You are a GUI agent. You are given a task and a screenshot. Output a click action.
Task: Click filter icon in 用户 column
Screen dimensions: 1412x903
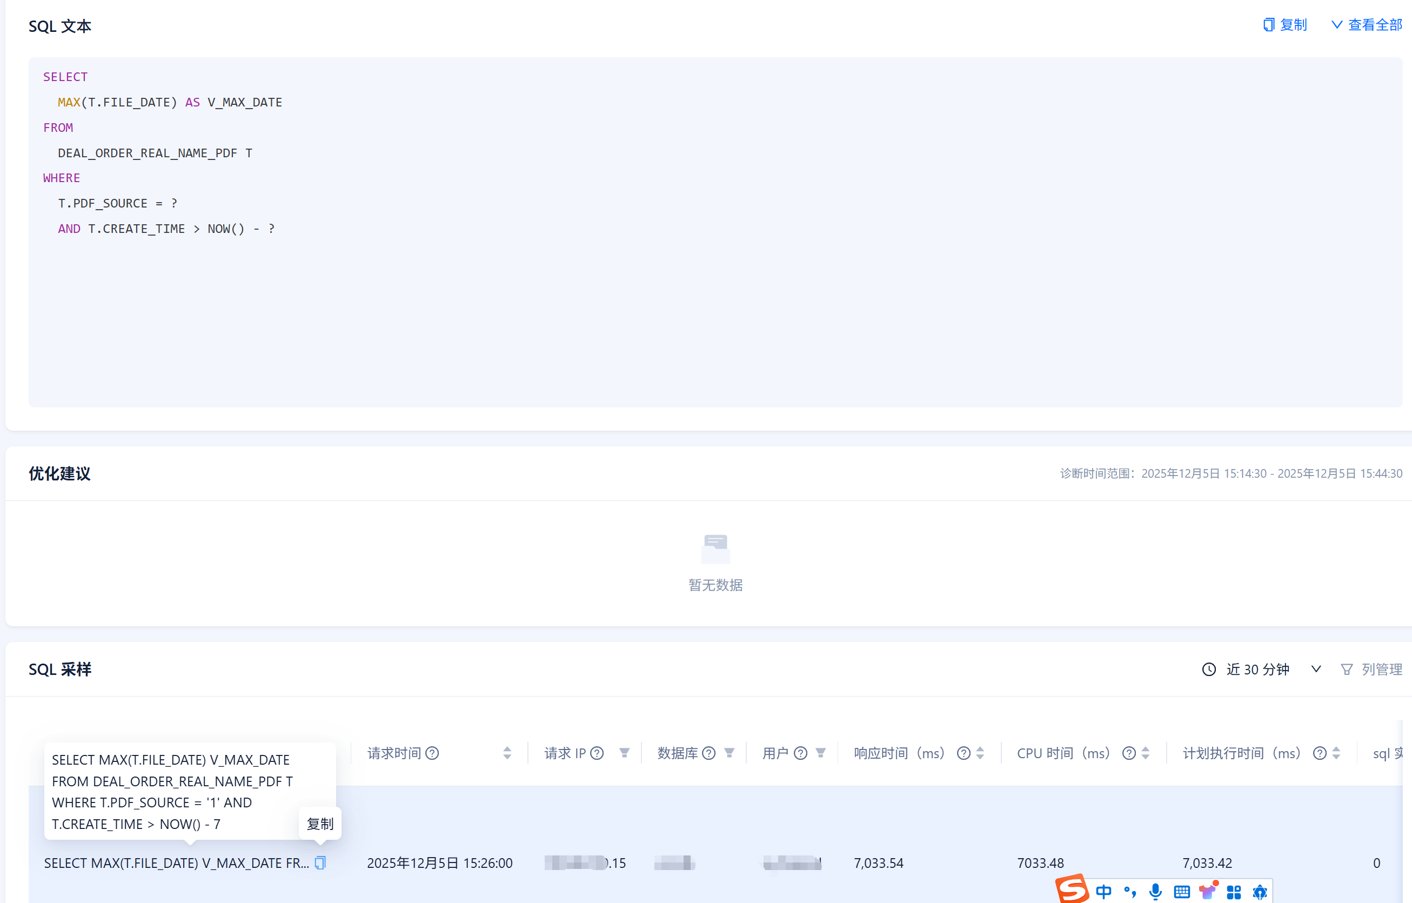click(820, 753)
